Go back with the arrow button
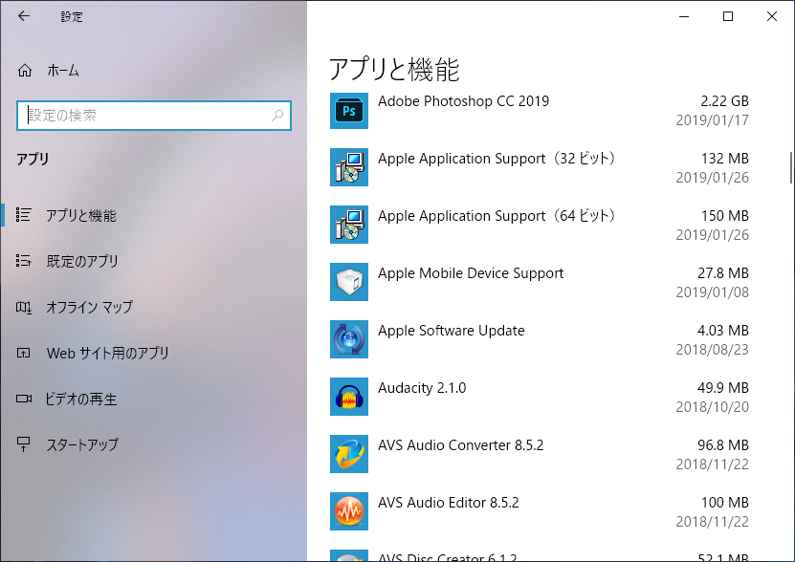Image resolution: width=795 pixels, height=562 pixels. (23, 16)
